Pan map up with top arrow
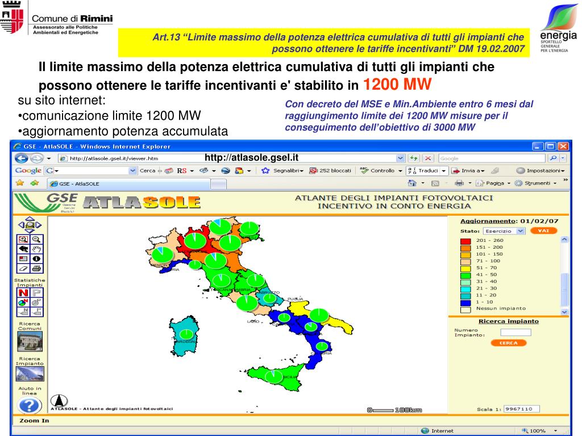582x436 pixels. (30, 219)
